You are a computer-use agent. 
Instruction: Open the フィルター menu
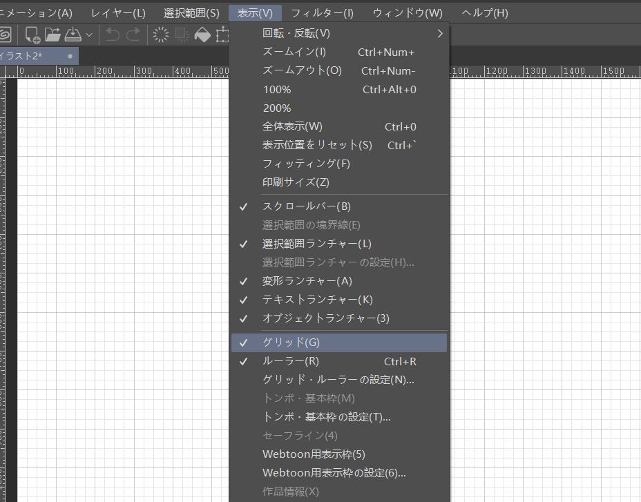(322, 12)
